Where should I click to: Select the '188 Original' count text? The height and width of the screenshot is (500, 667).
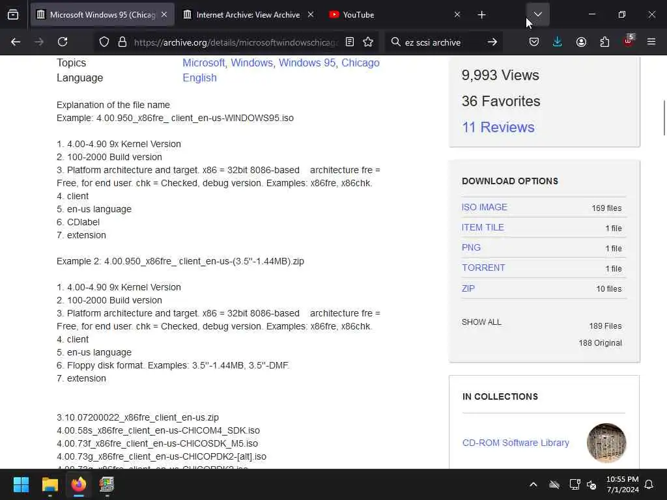coord(600,342)
